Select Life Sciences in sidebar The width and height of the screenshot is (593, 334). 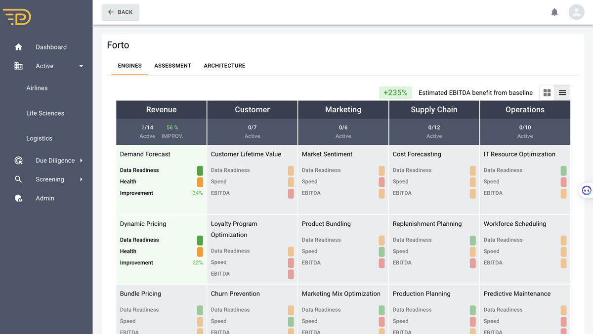[x=45, y=113]
